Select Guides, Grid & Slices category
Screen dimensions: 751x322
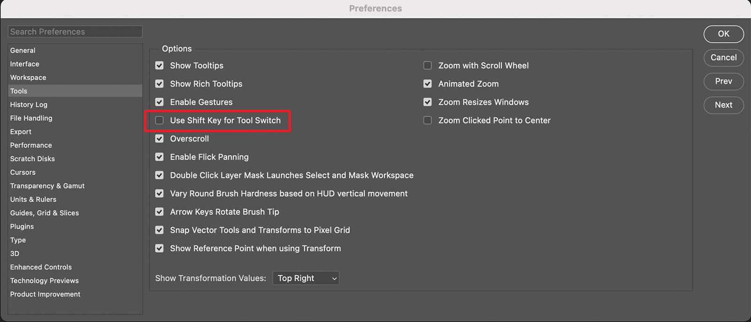click(45, 213)
